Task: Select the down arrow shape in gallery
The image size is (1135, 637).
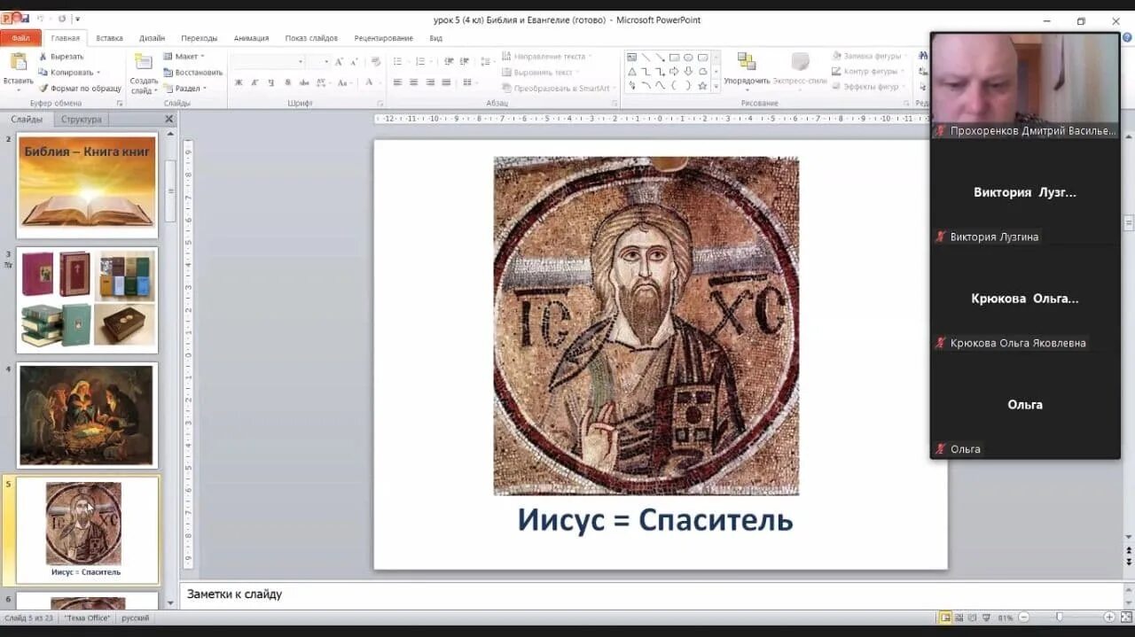Action: (x=689, y=72)
